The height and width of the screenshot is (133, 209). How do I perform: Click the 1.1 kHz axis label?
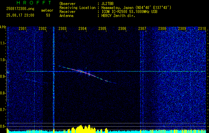pyautogui.click(x=3, y=43)
